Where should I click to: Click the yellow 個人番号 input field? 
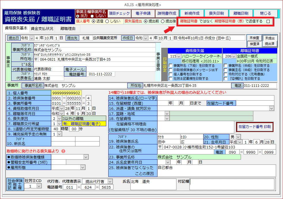(66, 93)
